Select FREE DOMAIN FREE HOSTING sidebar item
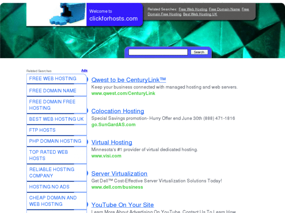The height and width of the screenshot is (213, 285). tap(56, 105)
